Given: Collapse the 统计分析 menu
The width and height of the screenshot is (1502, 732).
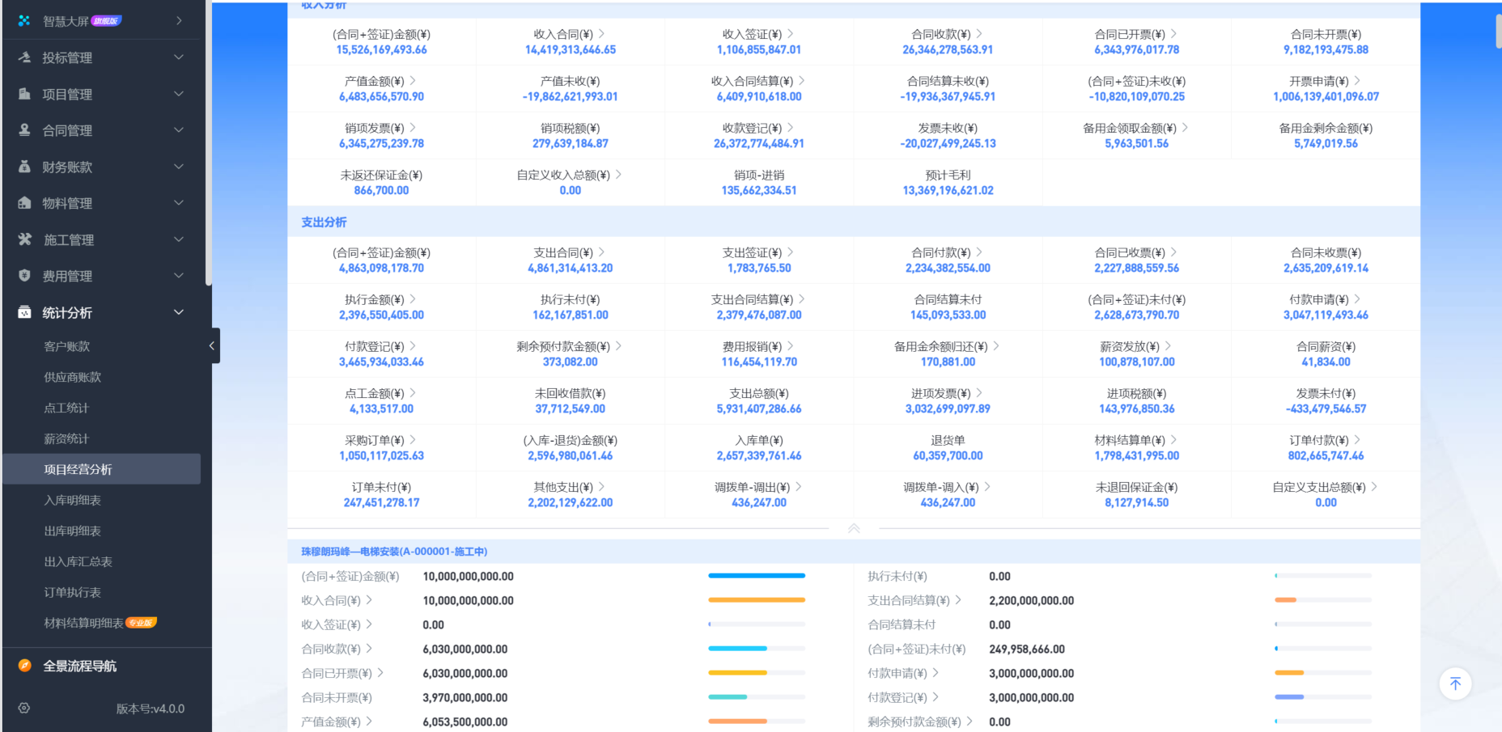Looking at the screenshot, I should click(x=179, y=312).
